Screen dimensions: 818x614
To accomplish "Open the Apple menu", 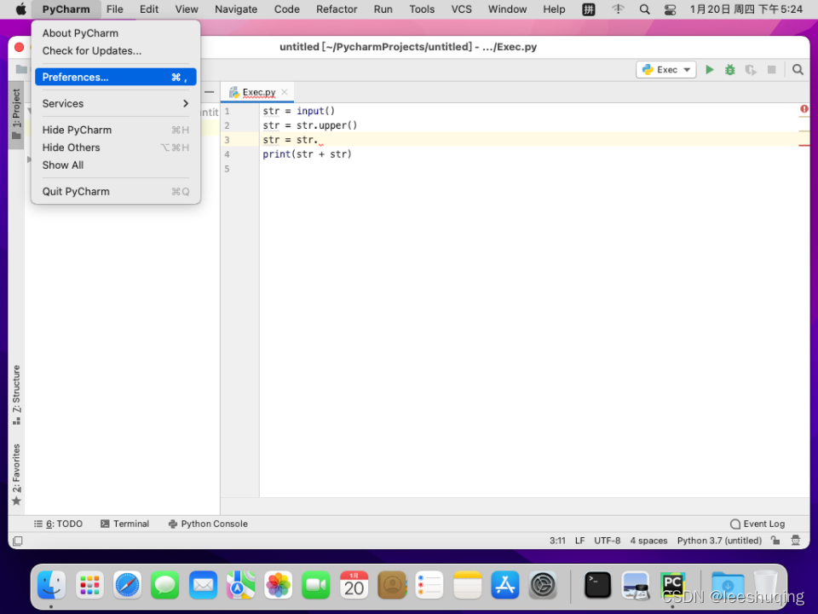I will [20, 9].
